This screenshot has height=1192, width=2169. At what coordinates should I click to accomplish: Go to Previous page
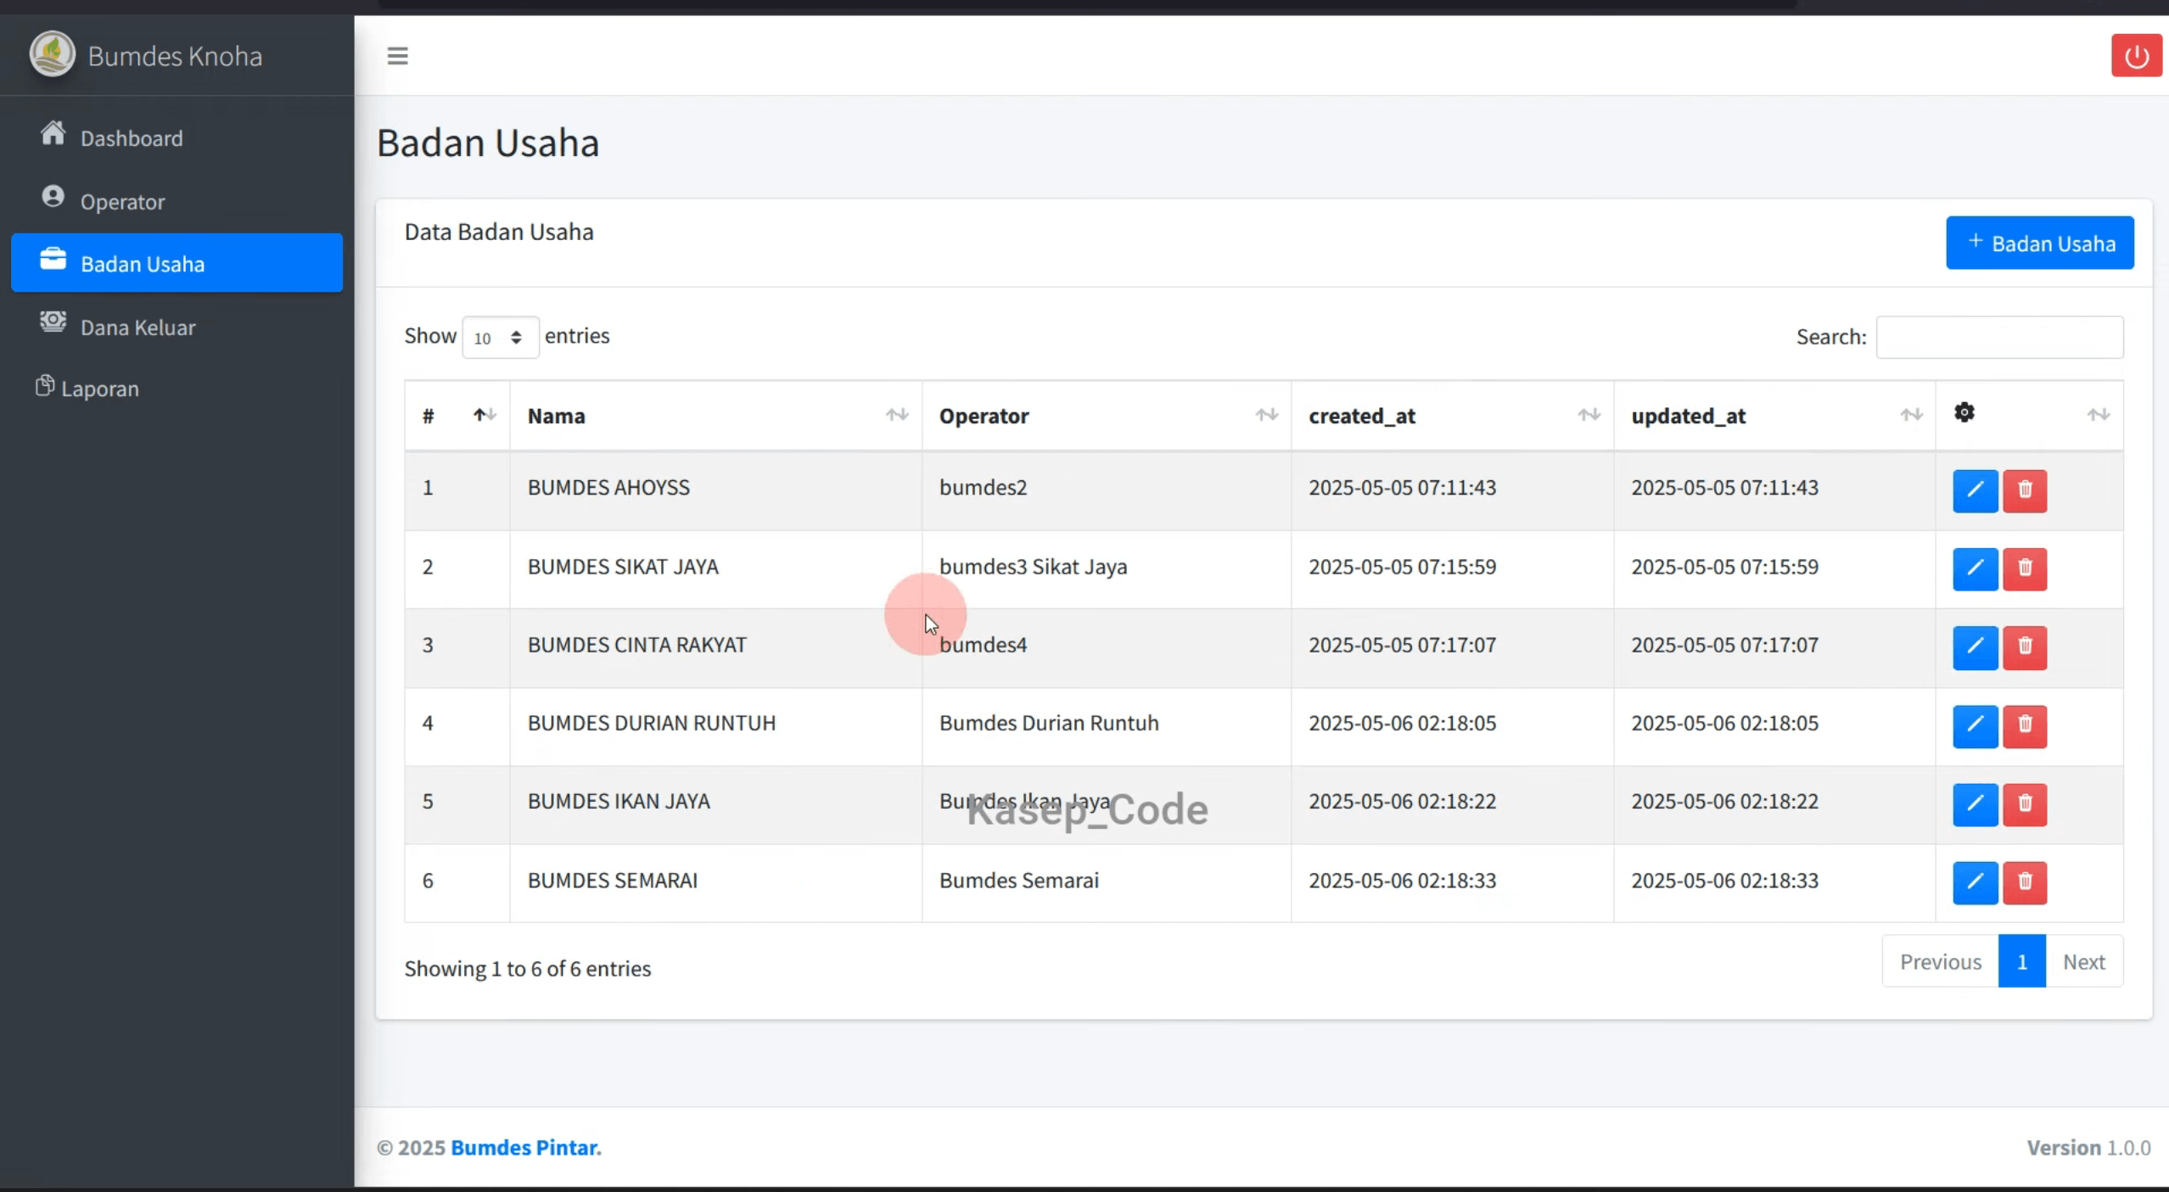[x=1940, y=962]
